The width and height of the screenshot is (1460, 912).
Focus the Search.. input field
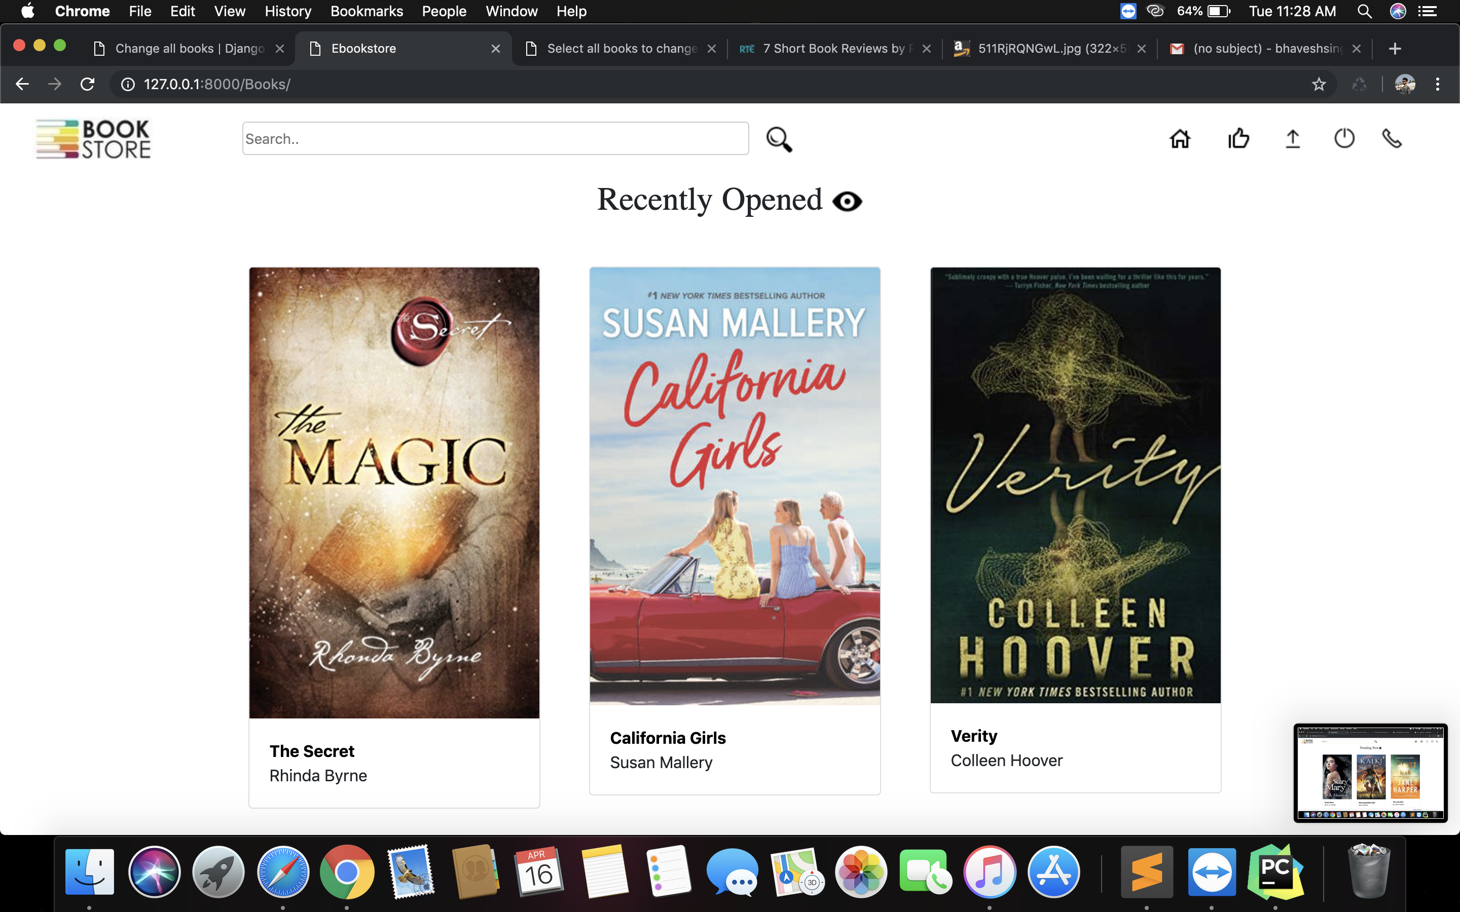click(495, 139)
